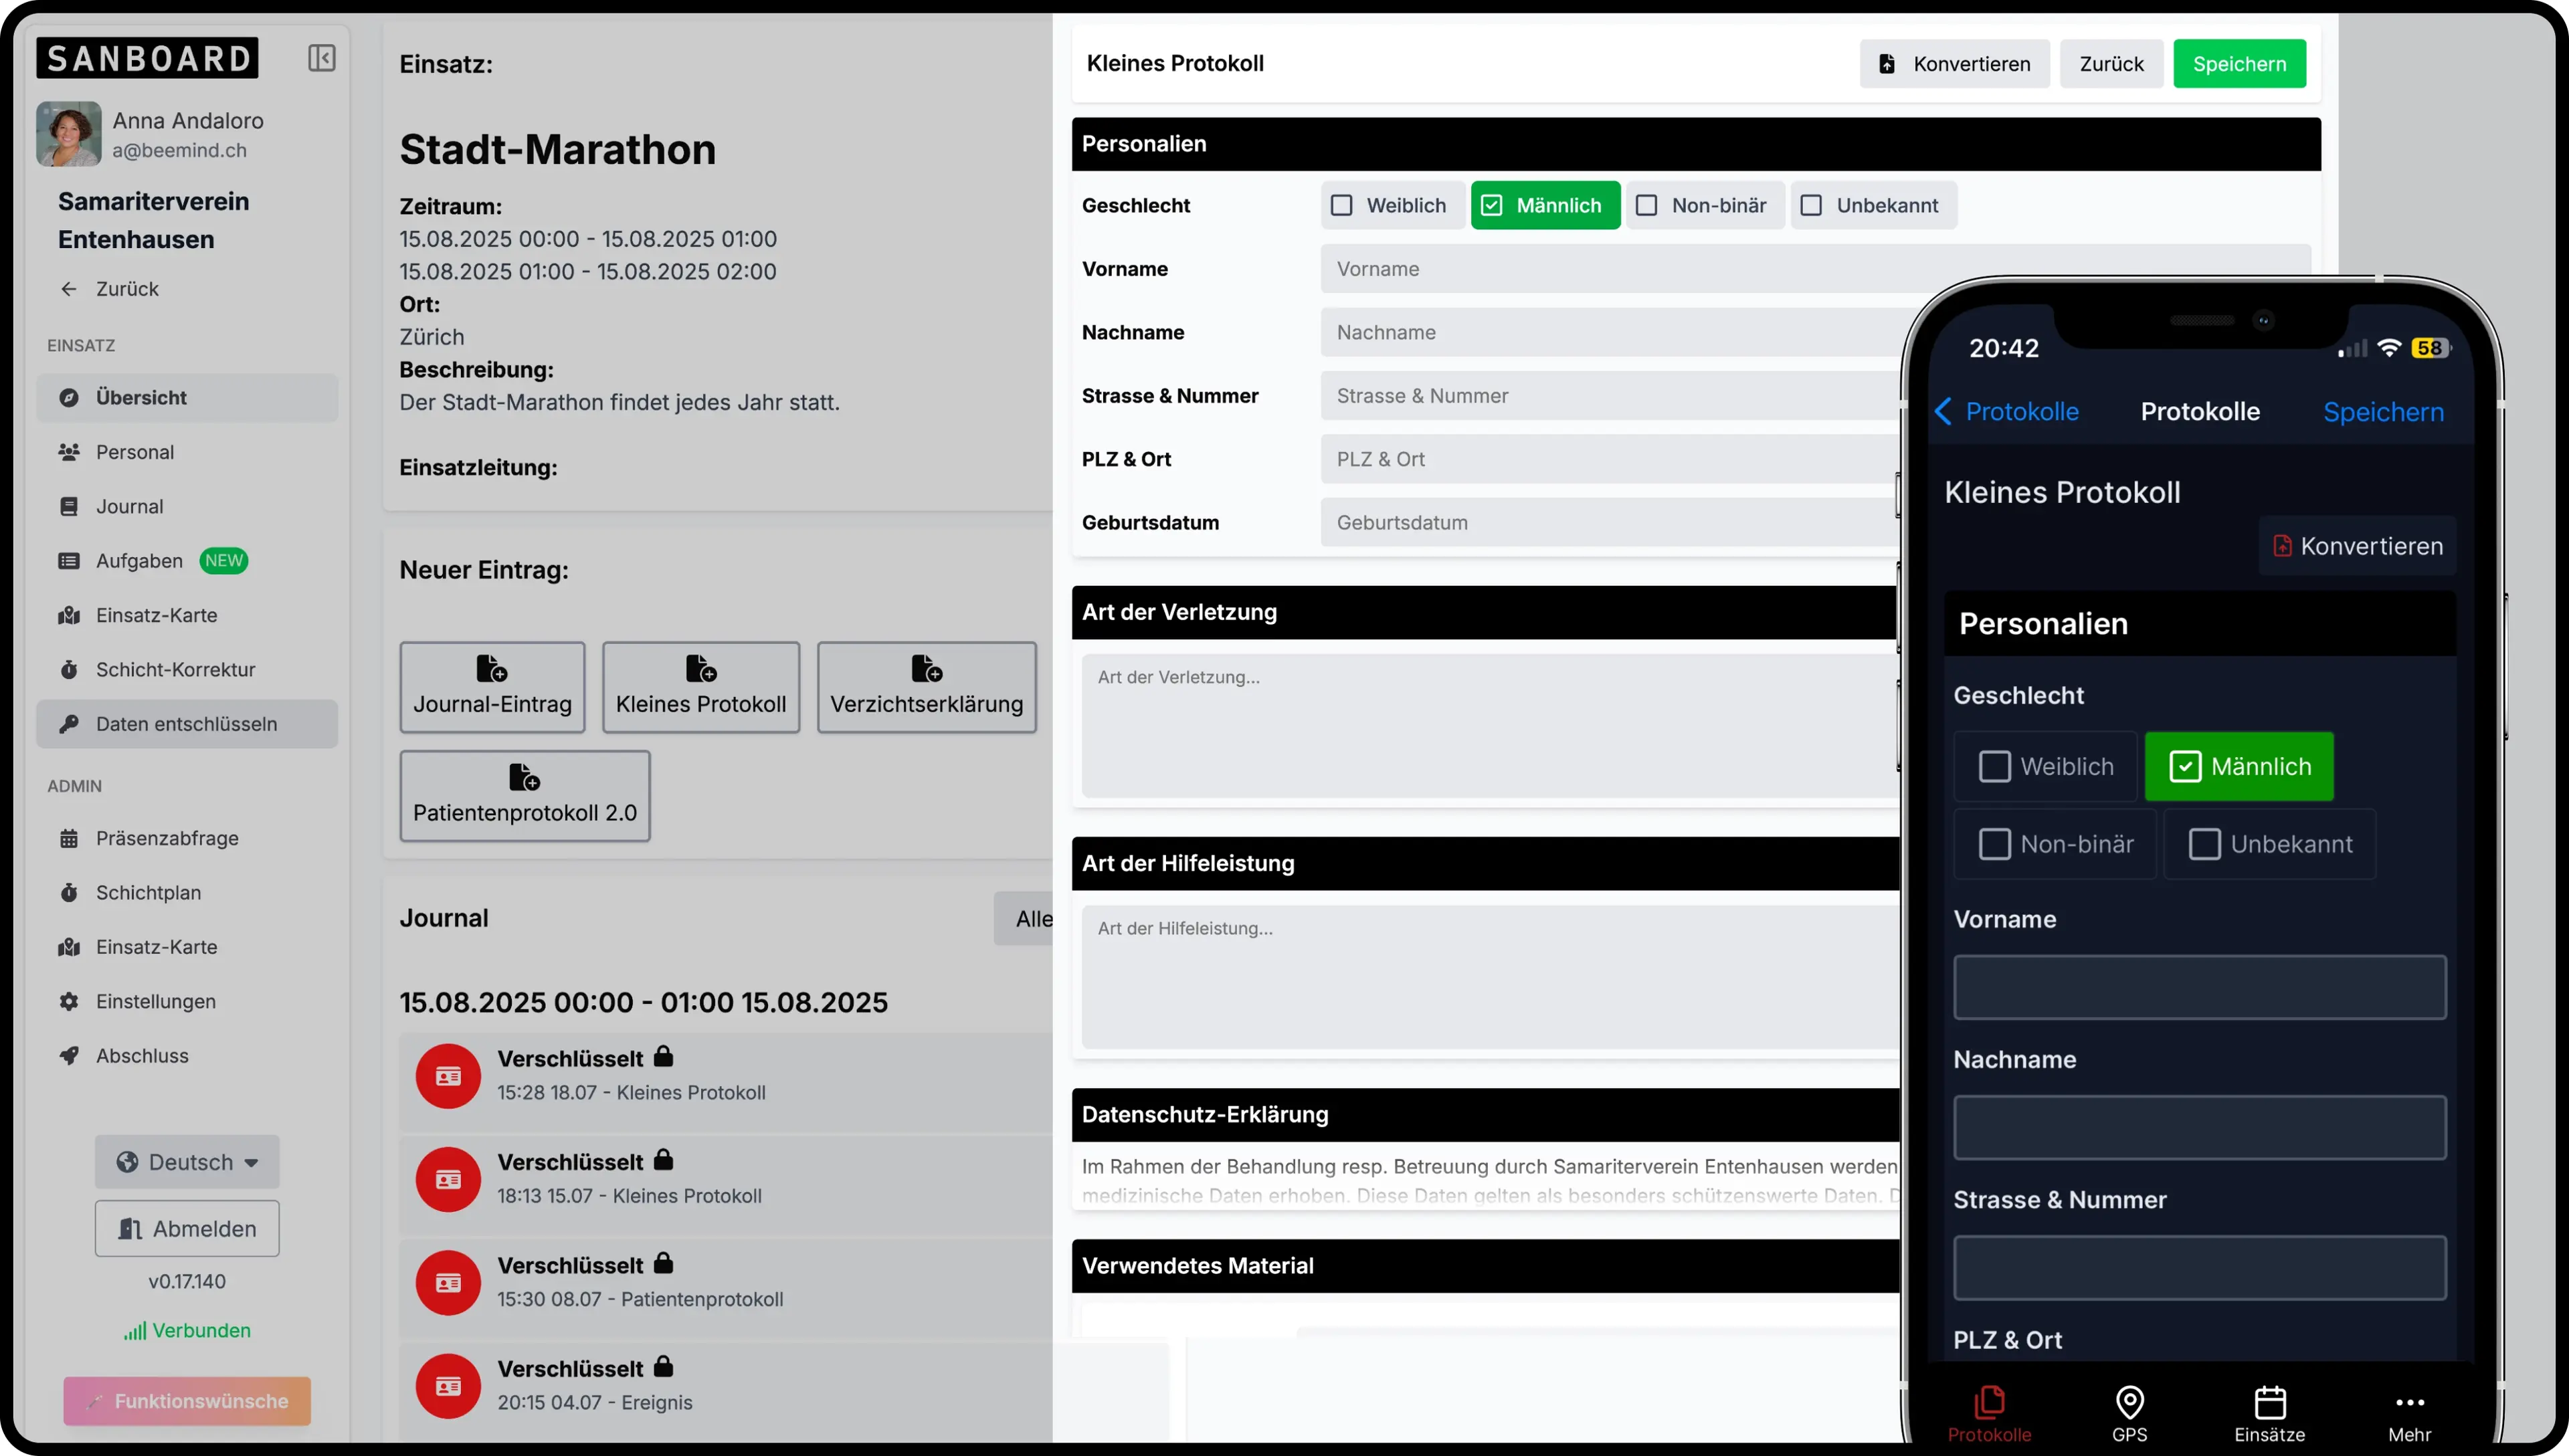Open Aufgaben in the sidebar

(x=187, y=561)
